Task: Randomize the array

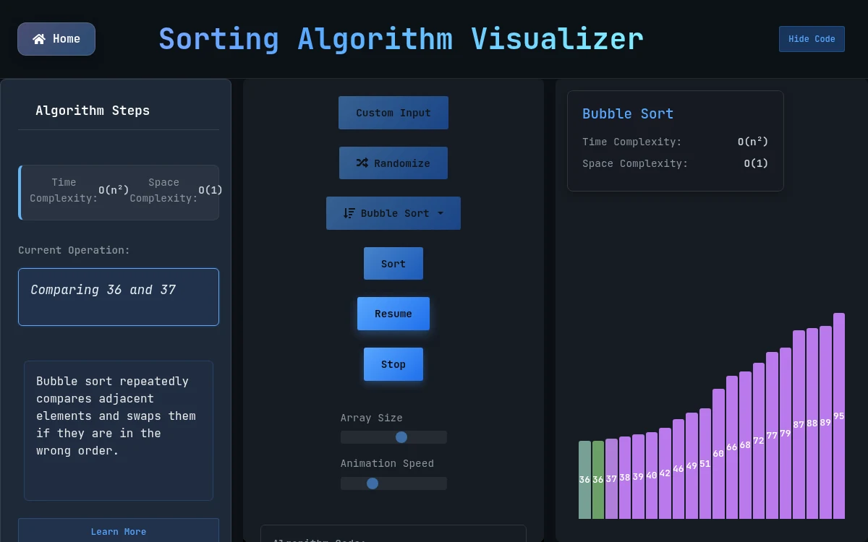Action: (393, 163)
